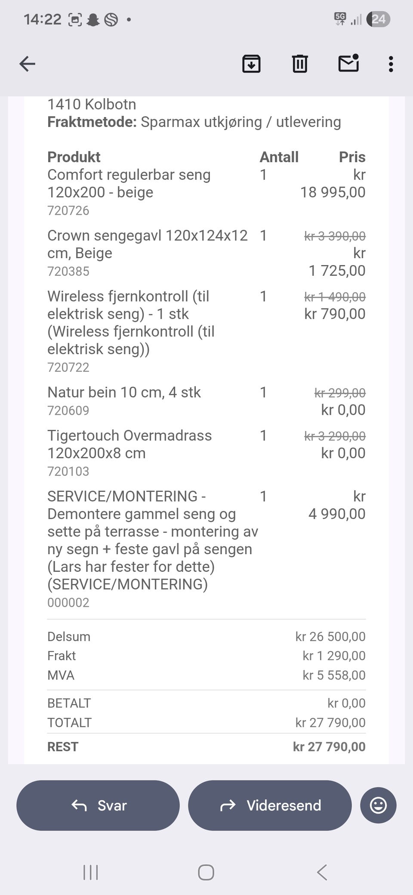Tap the REST amount kr 27 790,00
The width and height of the screenshot is (413, 895).
tap(329, 747)
